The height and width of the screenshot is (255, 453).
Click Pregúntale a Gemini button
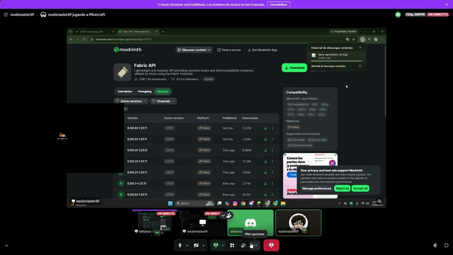(343, 32)
